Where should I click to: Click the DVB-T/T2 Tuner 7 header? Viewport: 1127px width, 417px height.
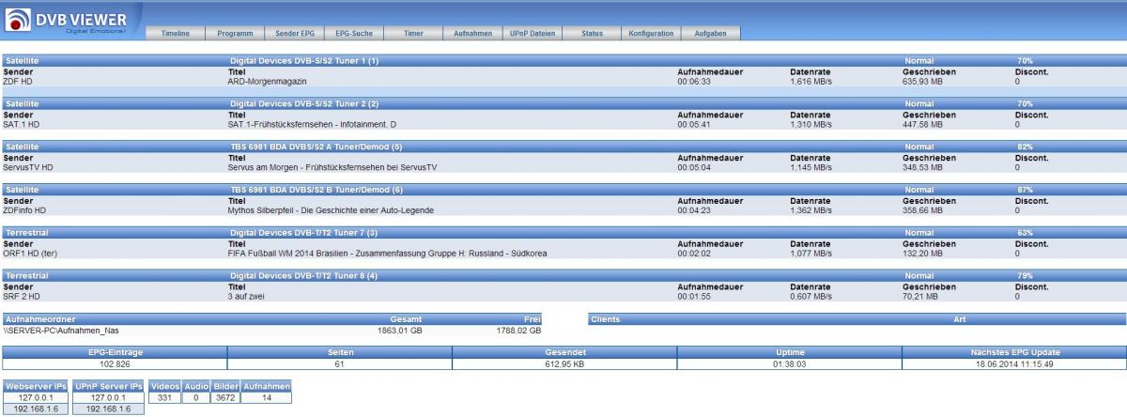(x=304, y=233)
